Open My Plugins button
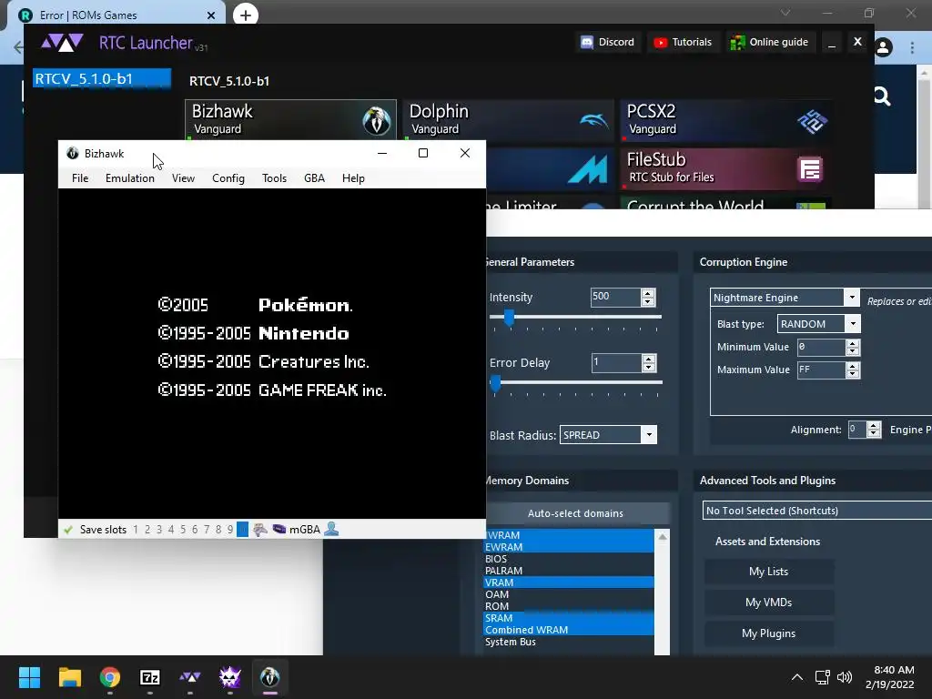Viewport: 932px width, 699px height. 768,633
